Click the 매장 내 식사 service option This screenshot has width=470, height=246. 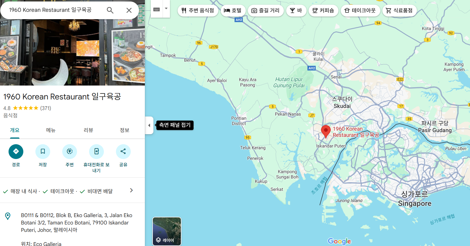tap(24, 191)
